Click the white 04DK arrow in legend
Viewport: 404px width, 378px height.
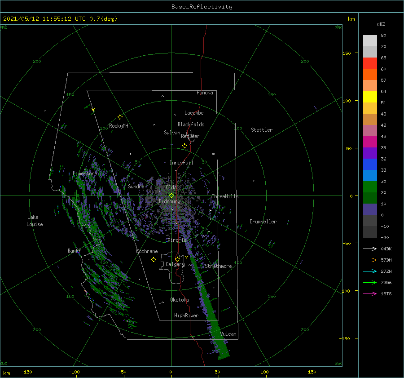click(x=370, y=249)
